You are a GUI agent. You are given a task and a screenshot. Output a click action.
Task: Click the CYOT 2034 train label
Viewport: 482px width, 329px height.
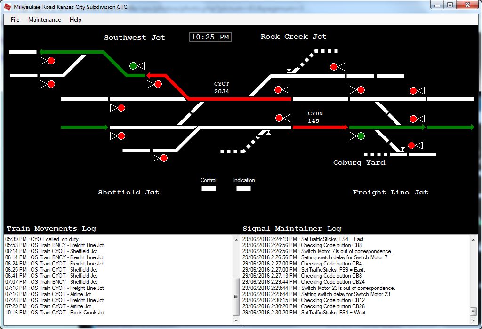pyautogui.click(x=222, y=88)
